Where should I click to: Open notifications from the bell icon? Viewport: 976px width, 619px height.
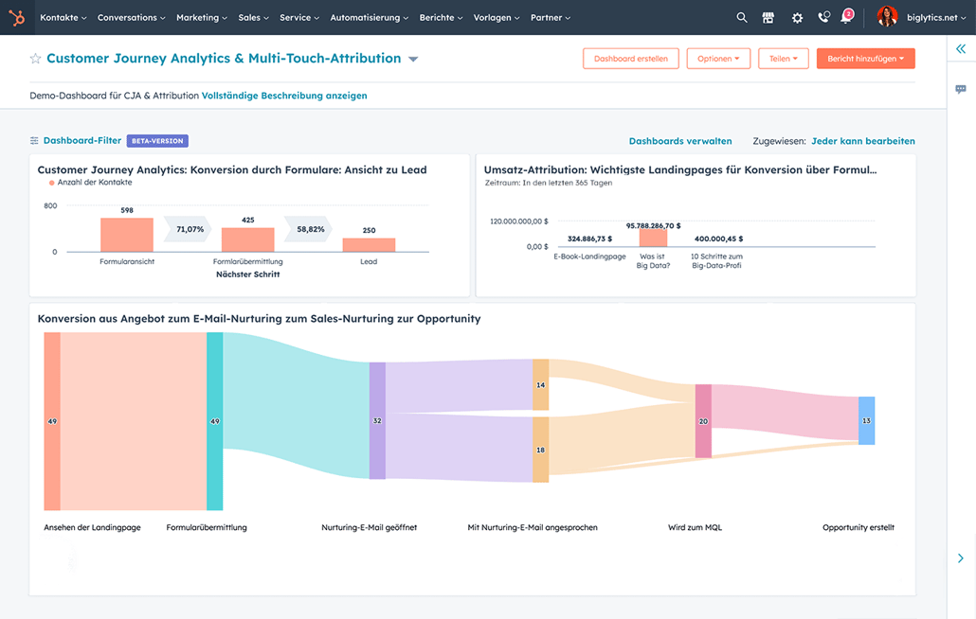845,17
